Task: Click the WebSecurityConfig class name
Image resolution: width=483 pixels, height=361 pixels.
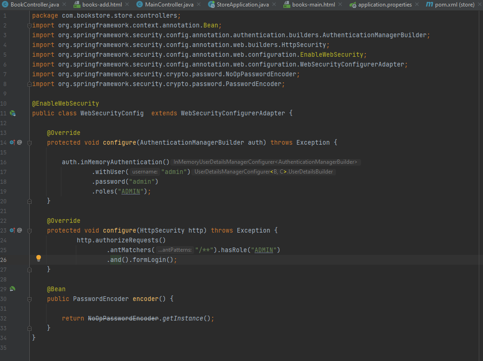Action: coord(112,114)
